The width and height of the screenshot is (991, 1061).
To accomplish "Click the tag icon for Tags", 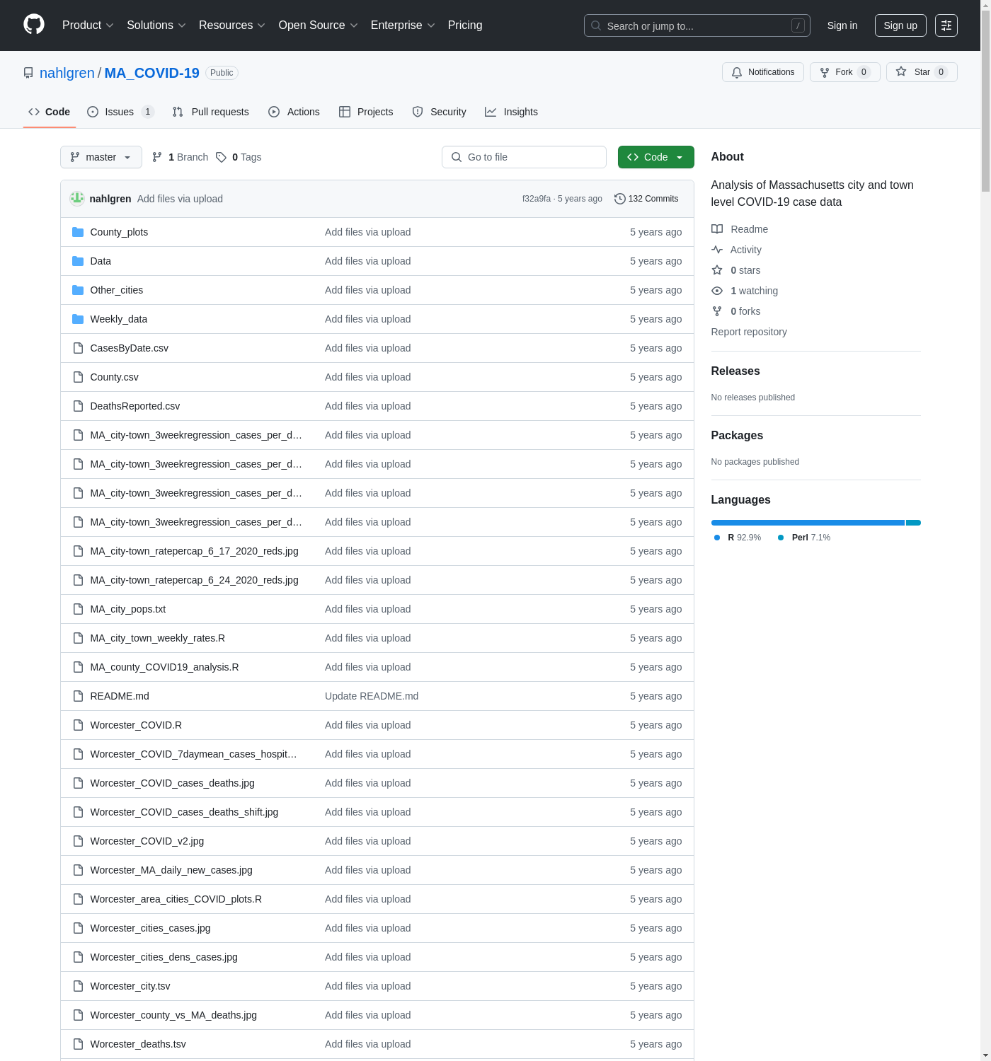I will (x=221, y=157).
